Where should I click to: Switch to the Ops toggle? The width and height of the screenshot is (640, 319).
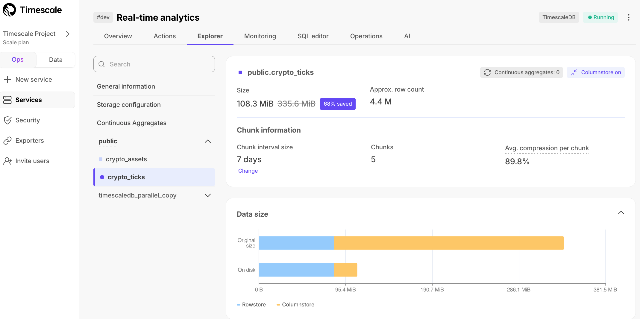(x=18, y=60)
